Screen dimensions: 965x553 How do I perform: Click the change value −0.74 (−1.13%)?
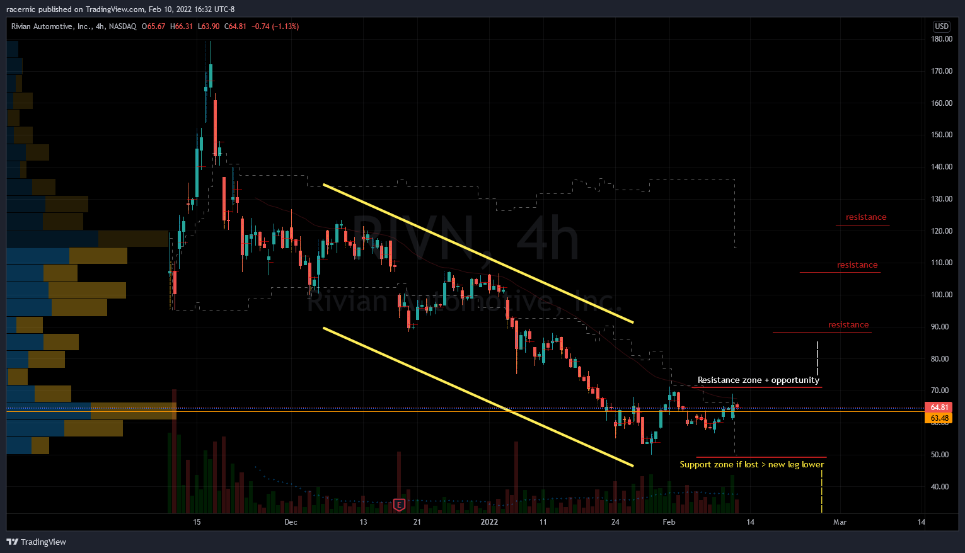click(275, 26)
